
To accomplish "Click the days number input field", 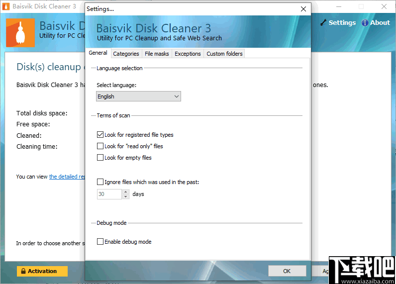I will [109, 194].
